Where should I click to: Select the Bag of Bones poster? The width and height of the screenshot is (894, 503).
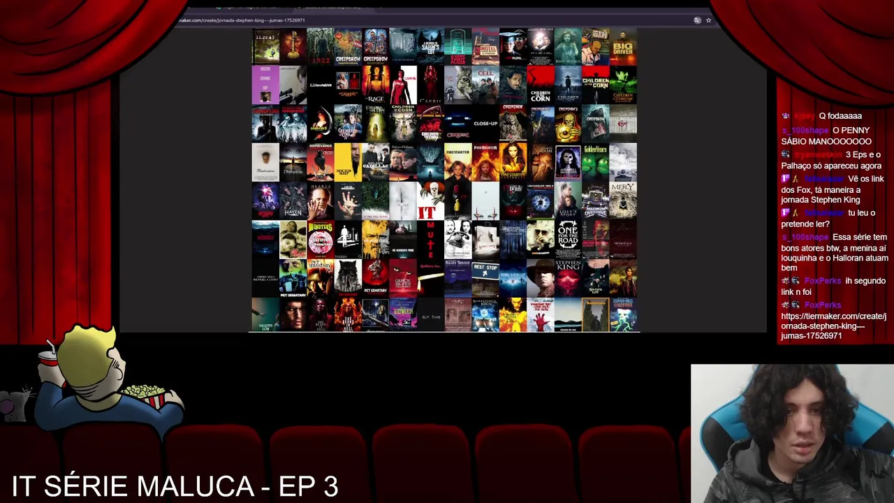[568, 47]
